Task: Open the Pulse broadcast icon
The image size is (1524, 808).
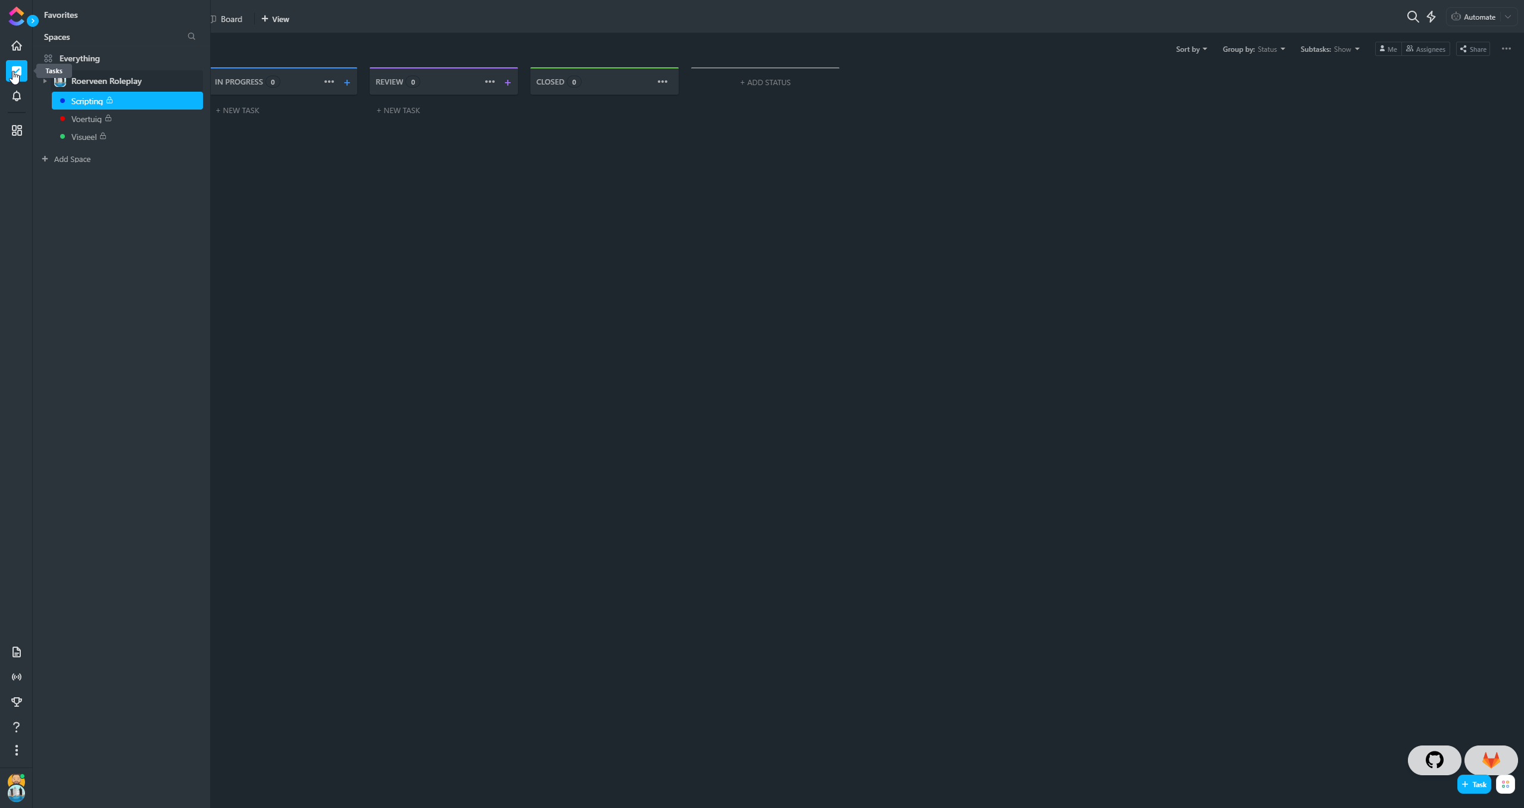Action: tap(17, 677)
